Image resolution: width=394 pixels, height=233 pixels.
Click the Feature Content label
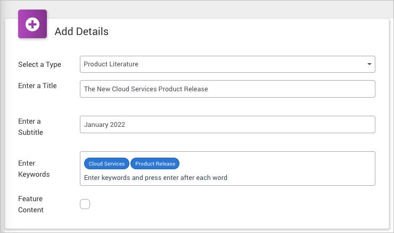click(x=30, y=204)
